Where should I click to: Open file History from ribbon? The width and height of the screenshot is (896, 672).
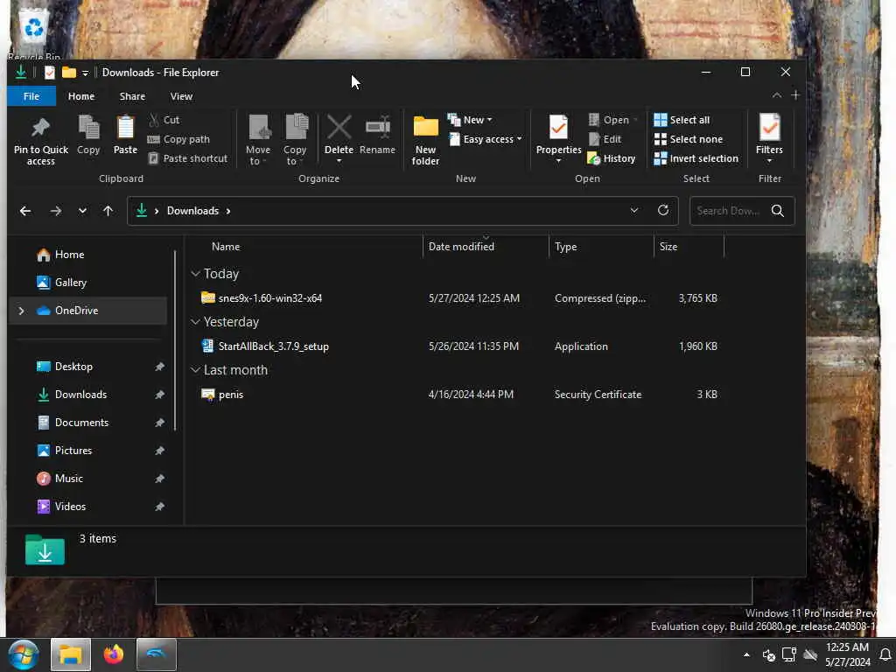click(611, 158)
